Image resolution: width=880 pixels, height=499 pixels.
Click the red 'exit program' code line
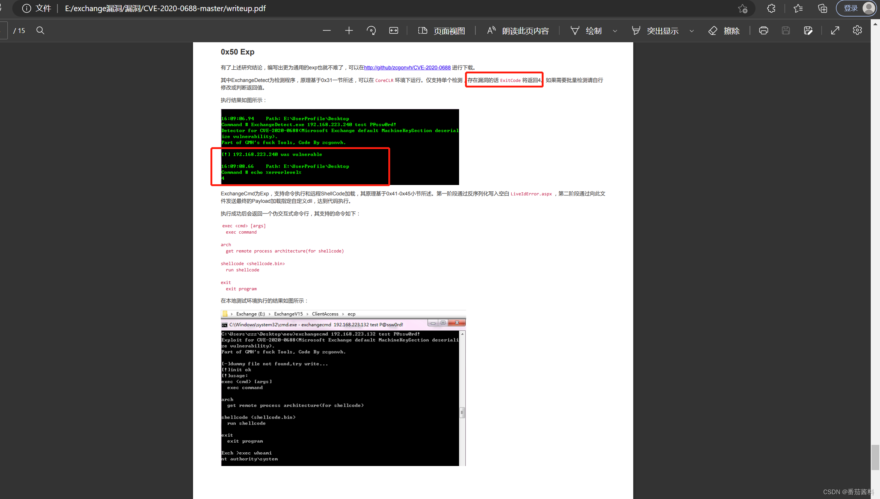click(241, 289)
